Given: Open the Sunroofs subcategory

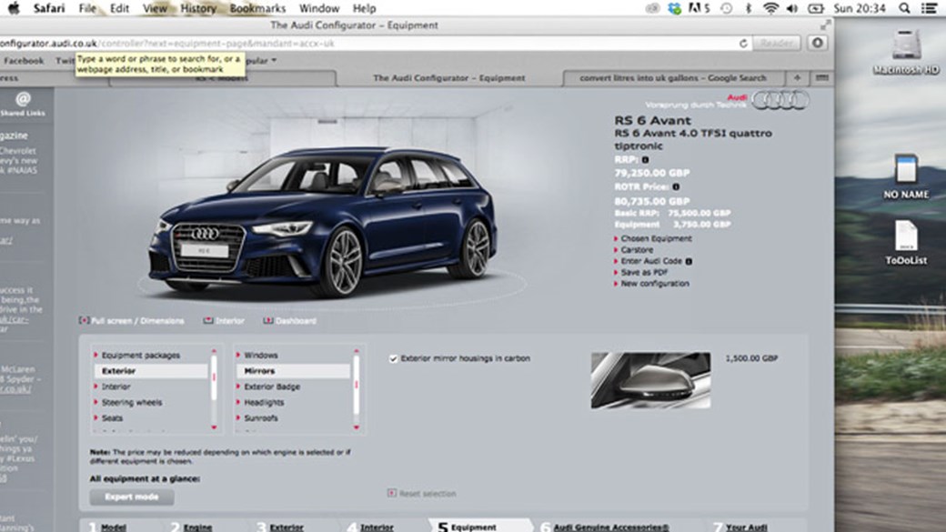Looking at the screenshot, I should 261,418.
